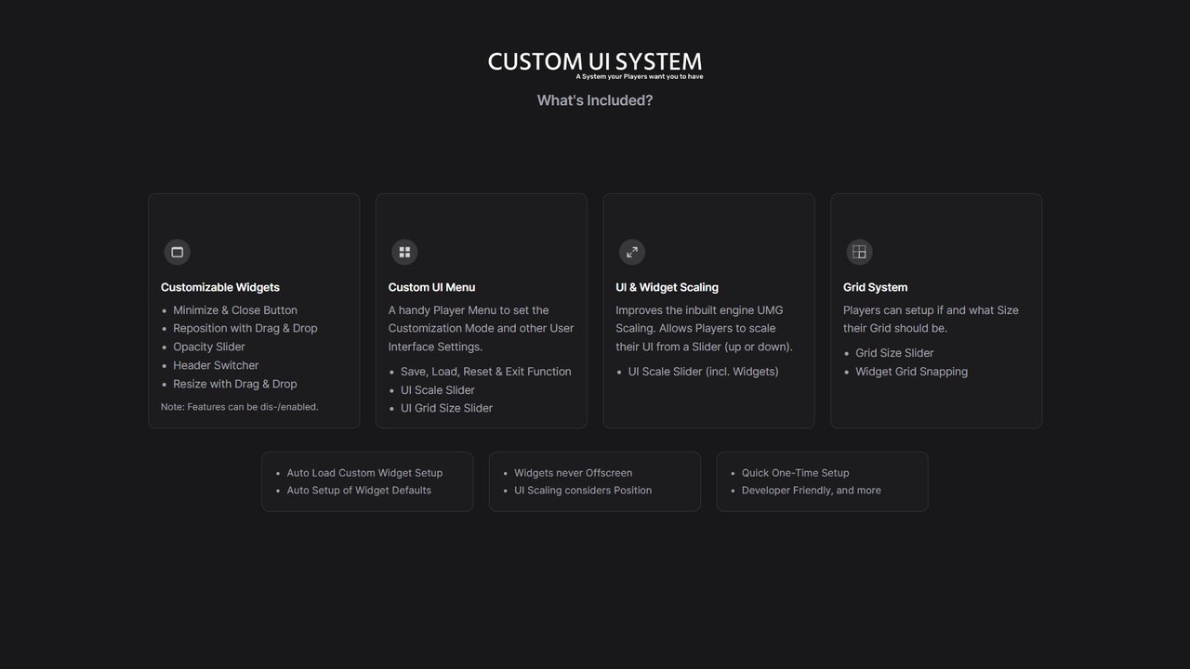Screen dimensions: 1190x669
Task: Click 'Save, Load, Reset & Exit Function' bullet
Action: coord(486,372)
